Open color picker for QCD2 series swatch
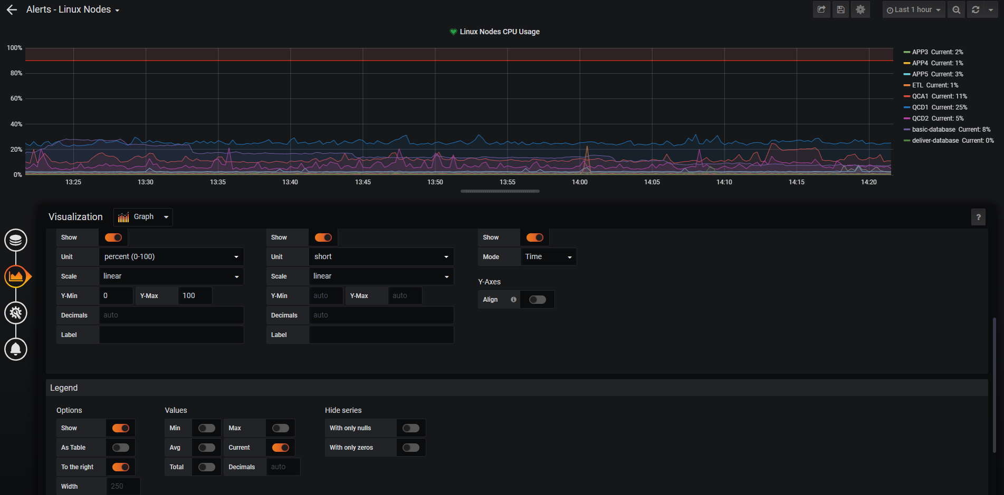The width and height of the screenshot is (1004, 495). pos(907,118)
